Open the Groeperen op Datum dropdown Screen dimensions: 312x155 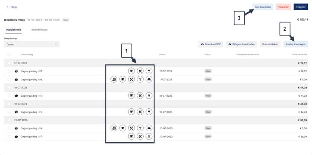[32, 44]
